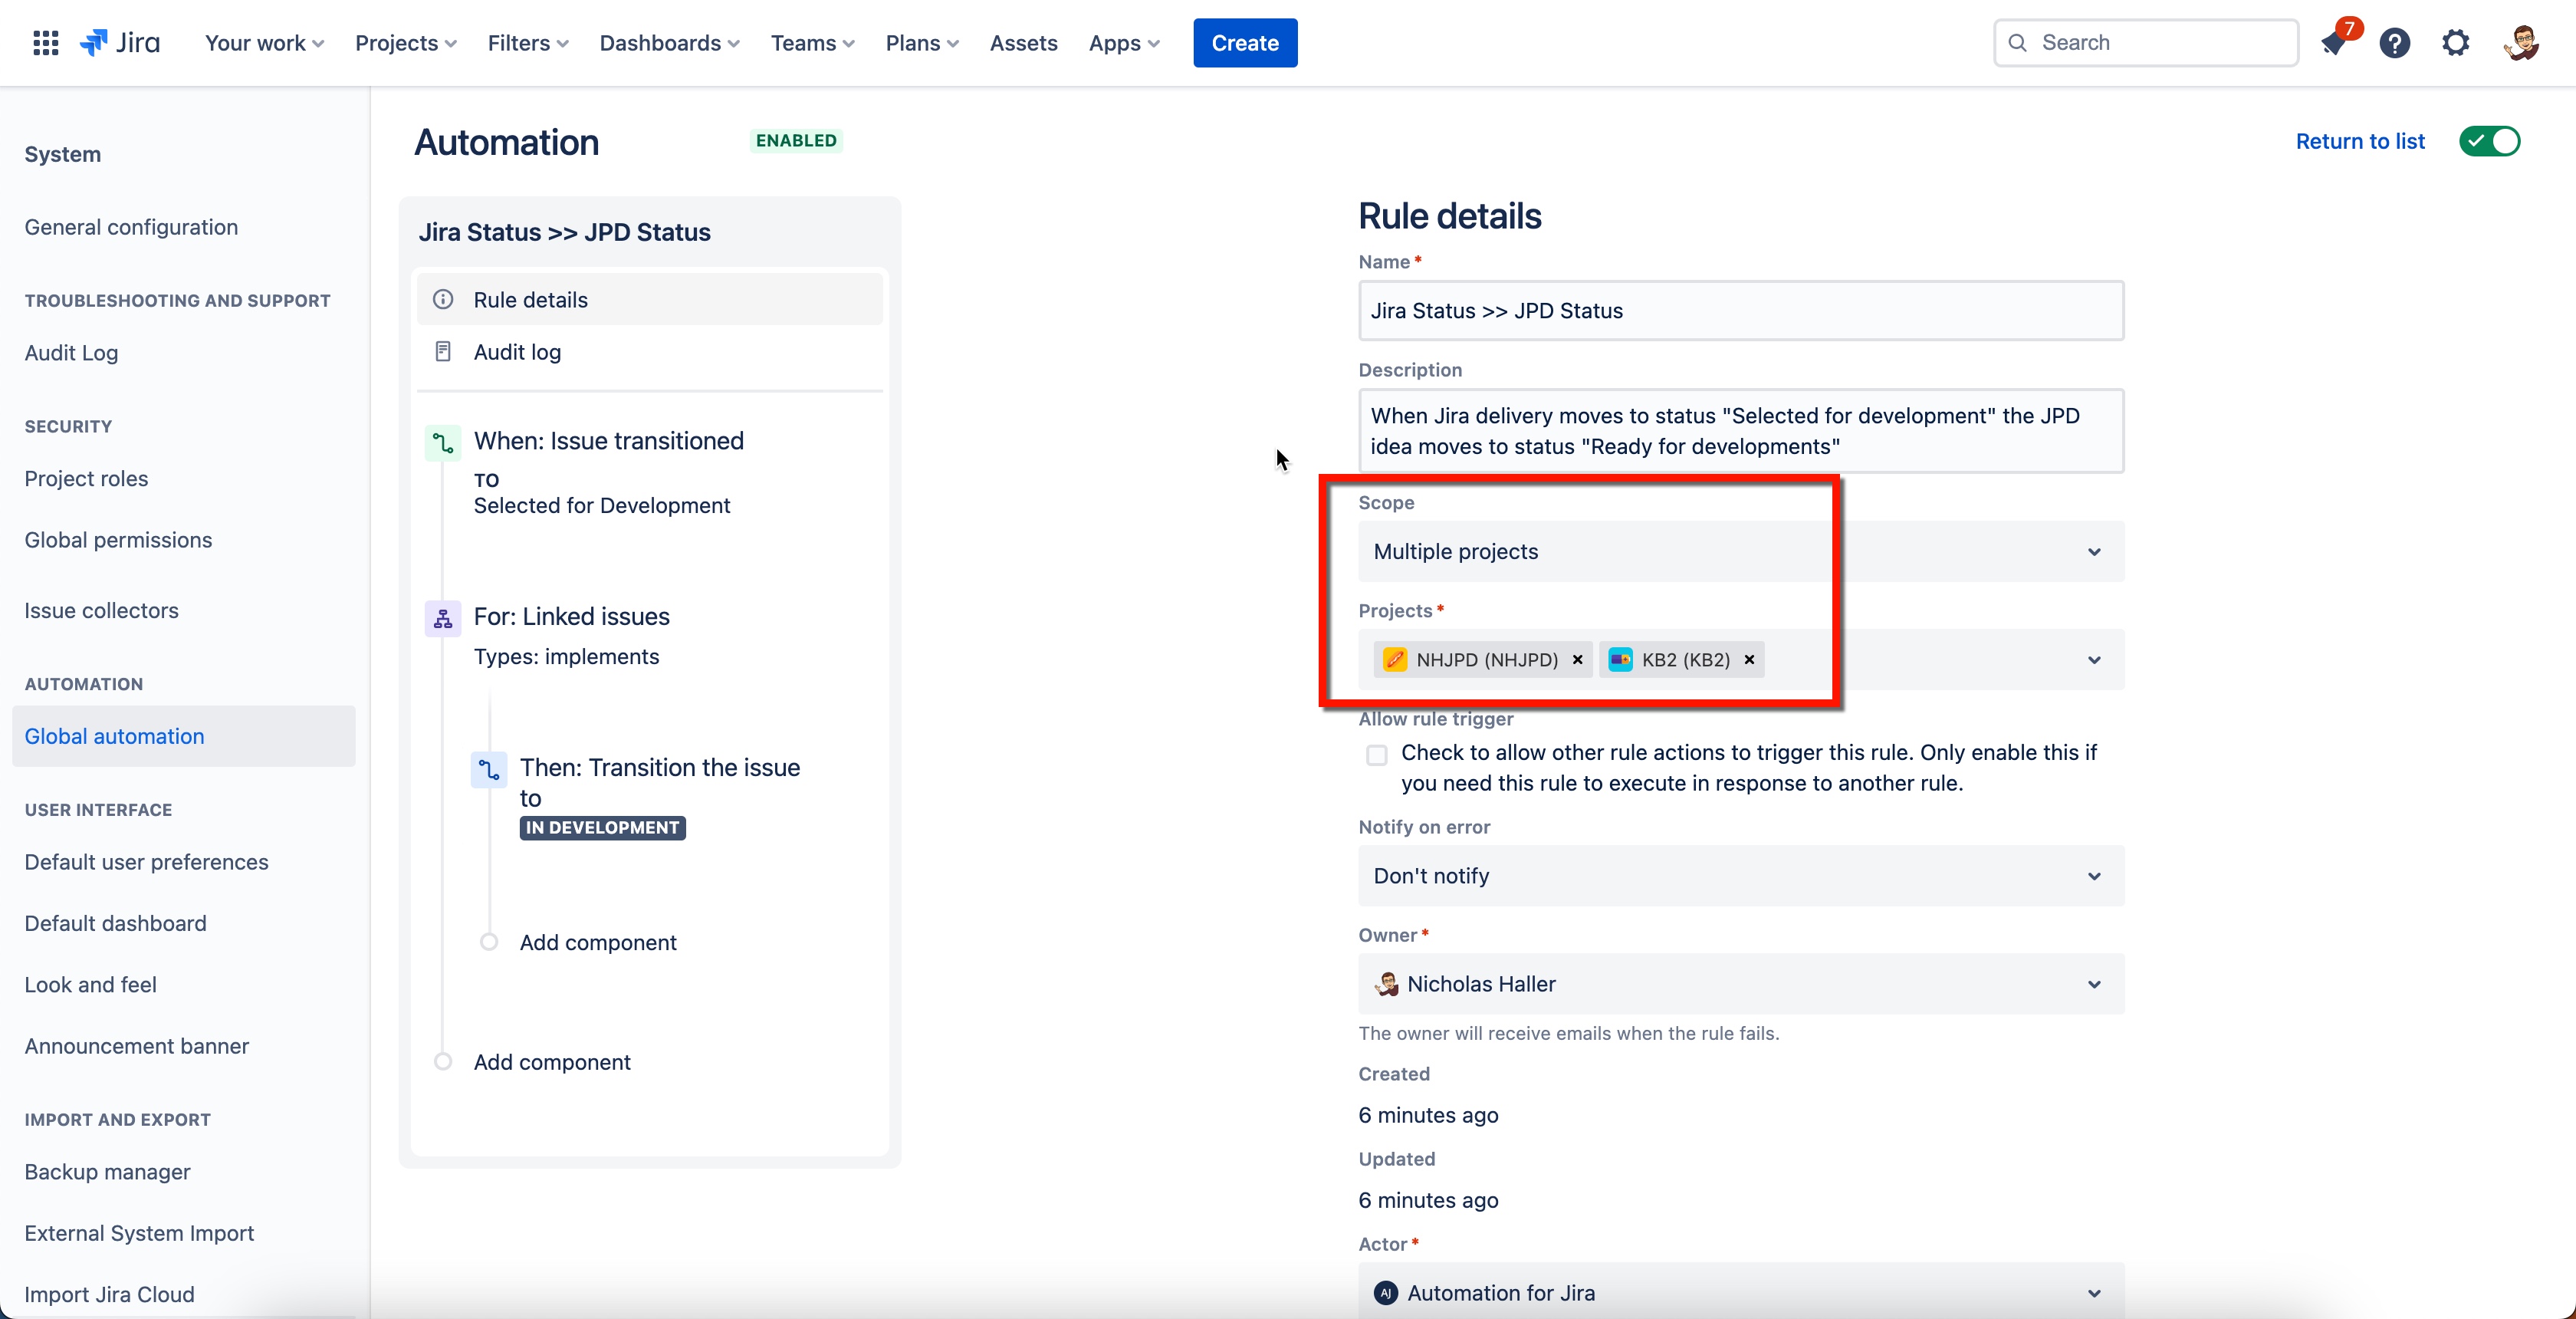Click the Jira logo

[x=119, y=42]
